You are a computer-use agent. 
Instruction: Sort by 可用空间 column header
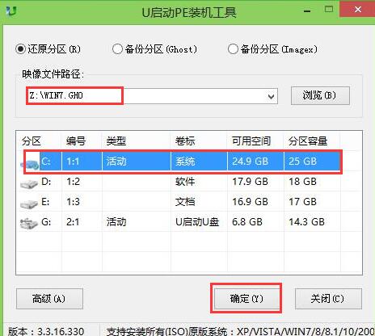251,141
